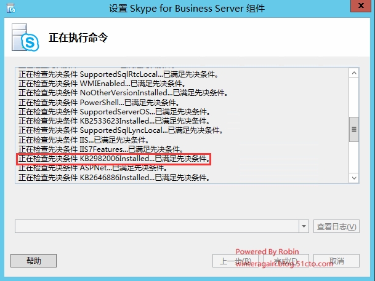
Task: Close the Skype for Business setup window
Action: (x=361, y=6)
